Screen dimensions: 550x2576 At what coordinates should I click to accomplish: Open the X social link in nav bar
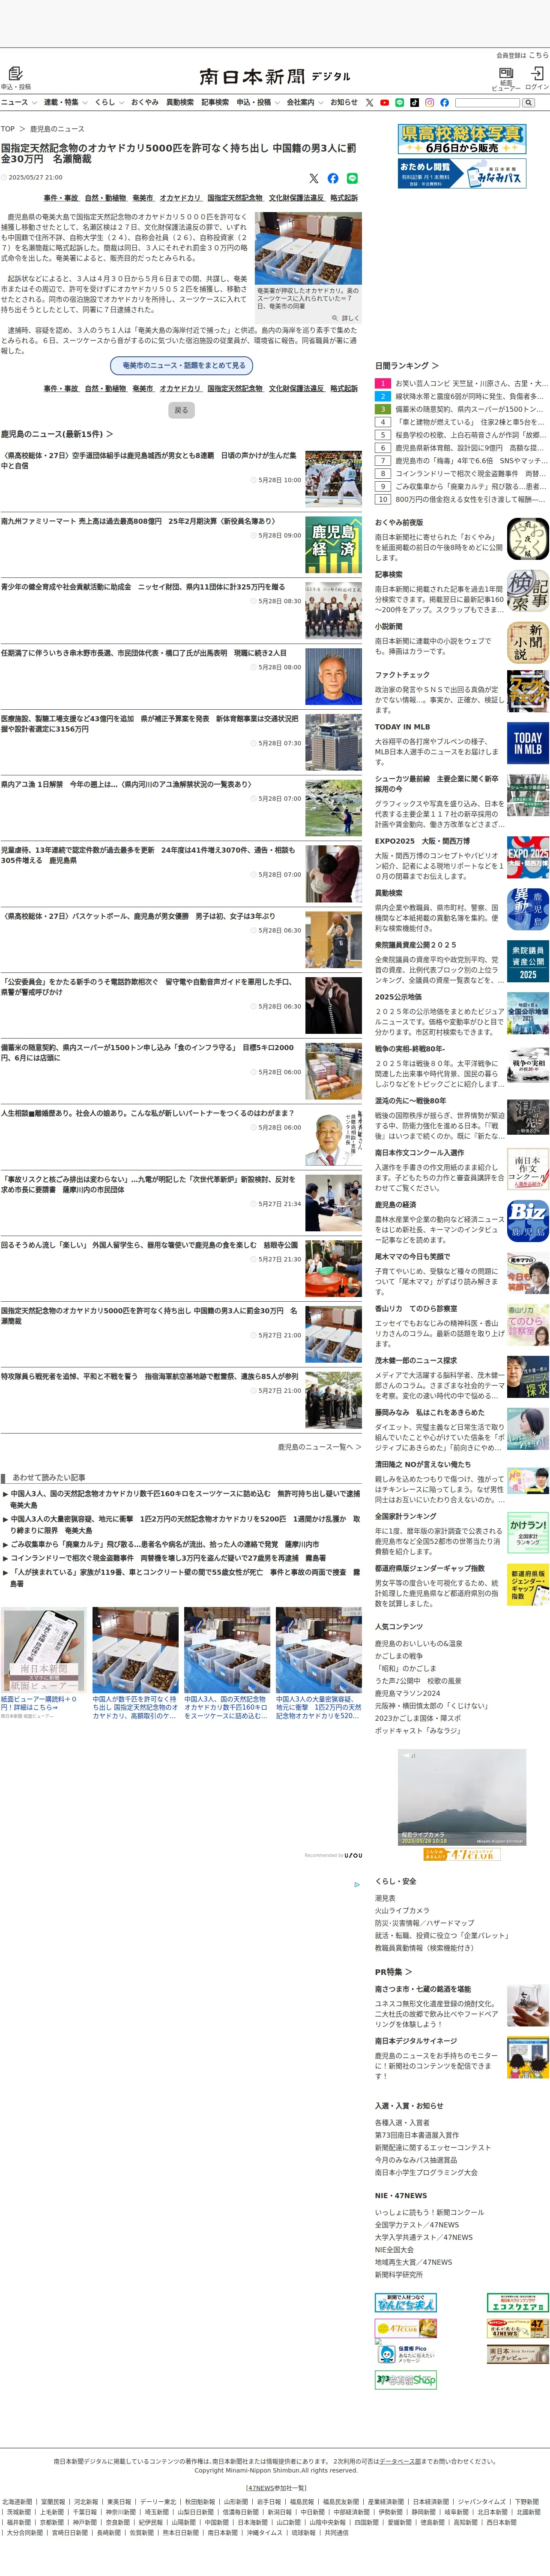coord(369,102)
